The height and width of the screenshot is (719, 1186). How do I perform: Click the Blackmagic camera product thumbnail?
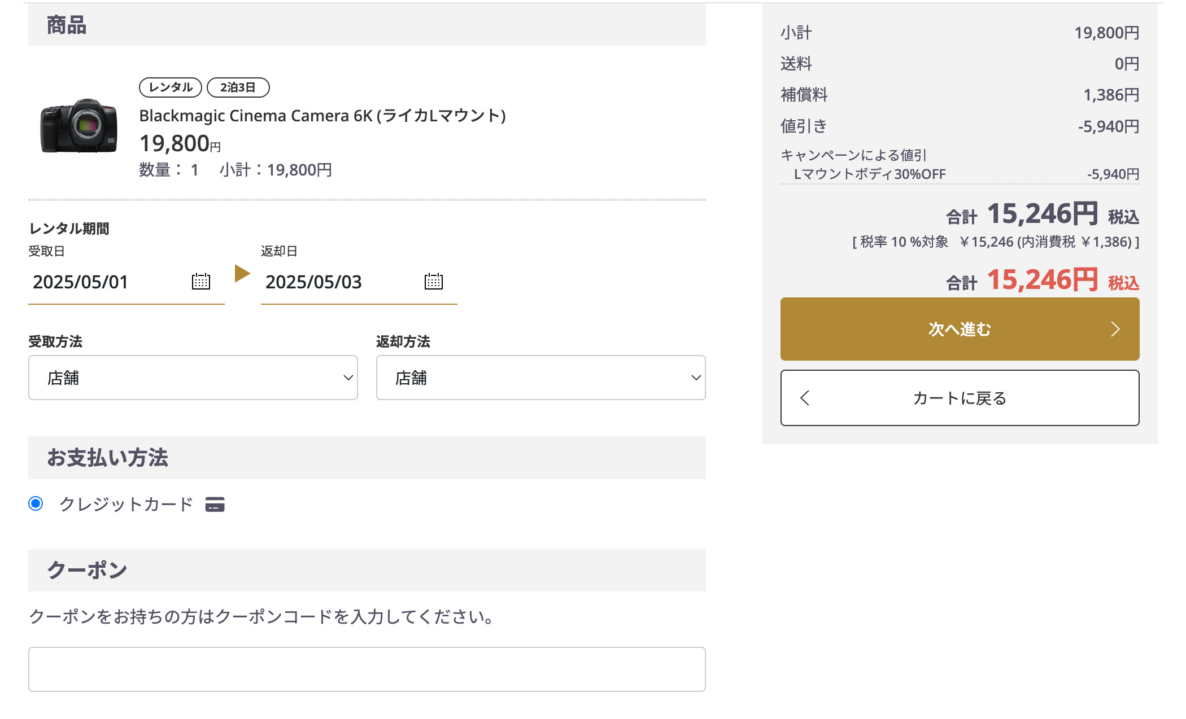[79, 126]
